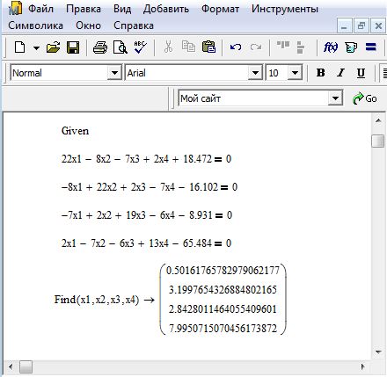Minimize the document window
Screen dimensions: 387x377
tap(344, 26)
